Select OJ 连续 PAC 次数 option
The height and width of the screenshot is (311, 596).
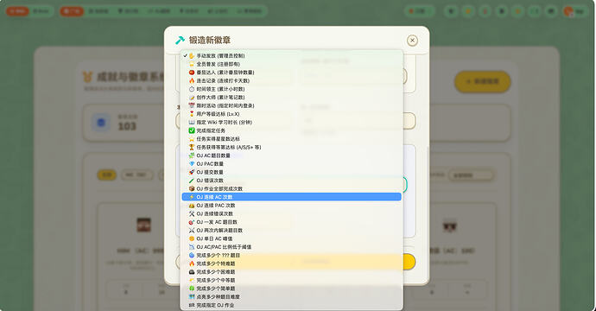click(292, 206)
